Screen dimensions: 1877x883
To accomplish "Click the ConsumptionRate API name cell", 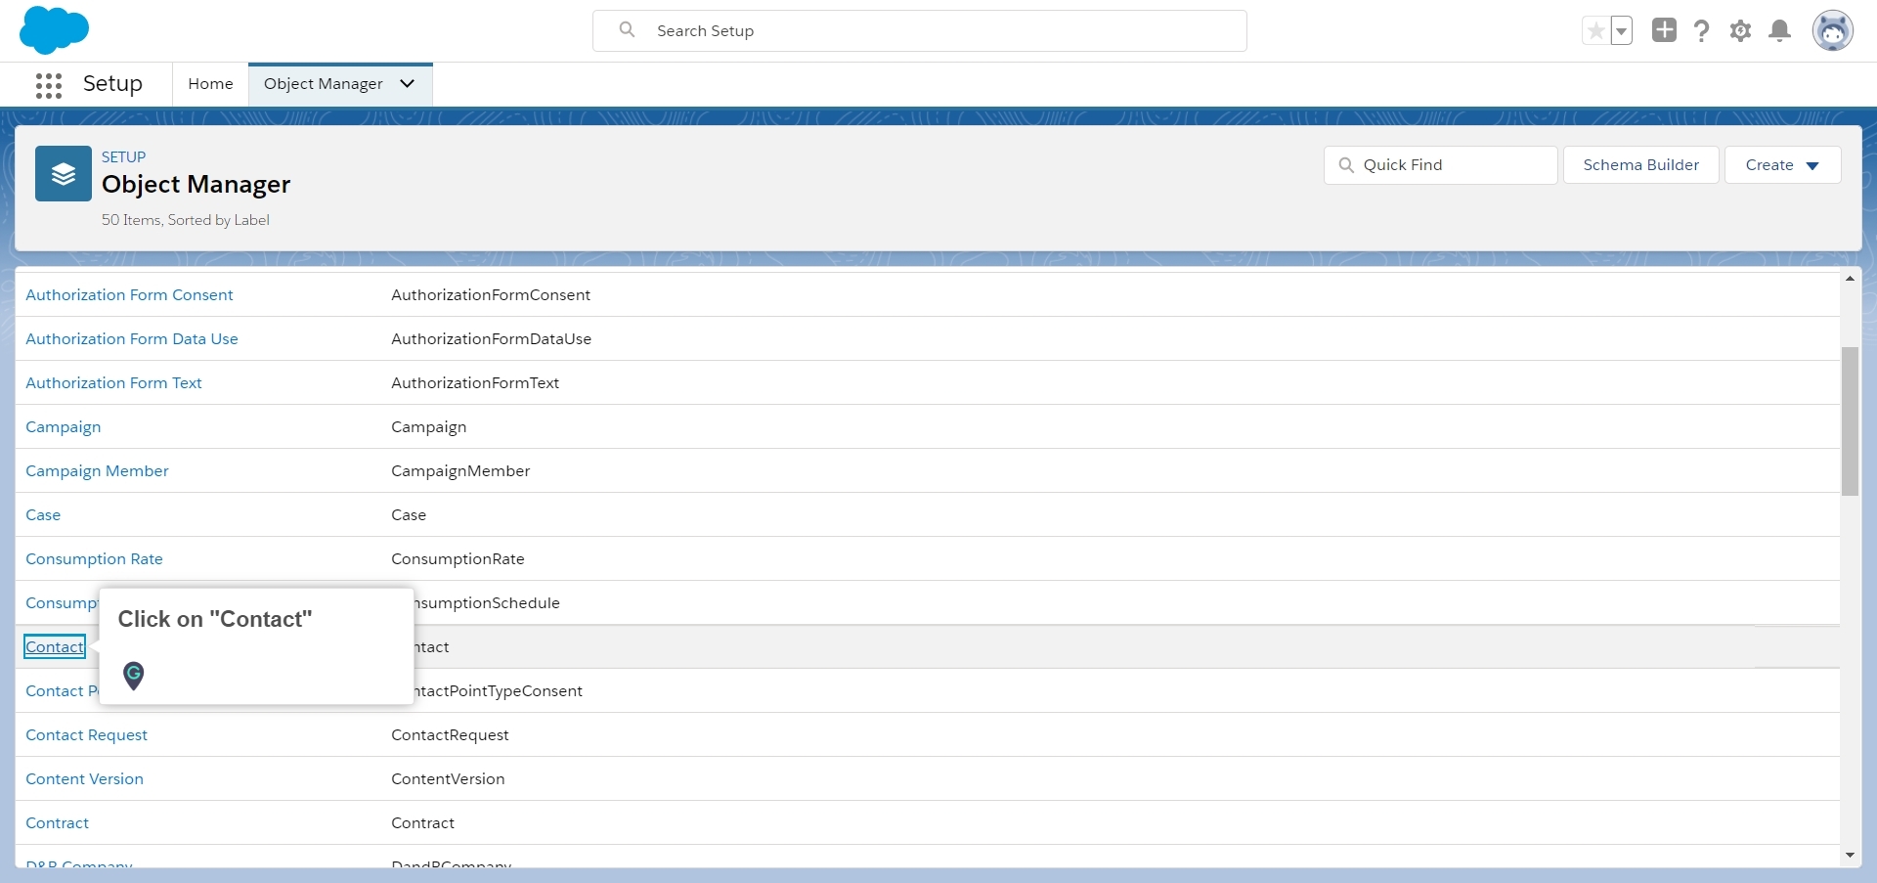I will (x=458, y=559).
